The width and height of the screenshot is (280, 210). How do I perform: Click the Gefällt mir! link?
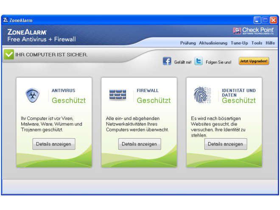[183, 62]
